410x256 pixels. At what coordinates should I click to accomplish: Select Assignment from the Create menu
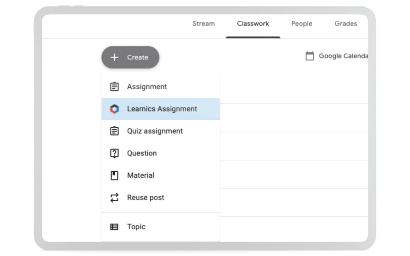click(160, 87)
